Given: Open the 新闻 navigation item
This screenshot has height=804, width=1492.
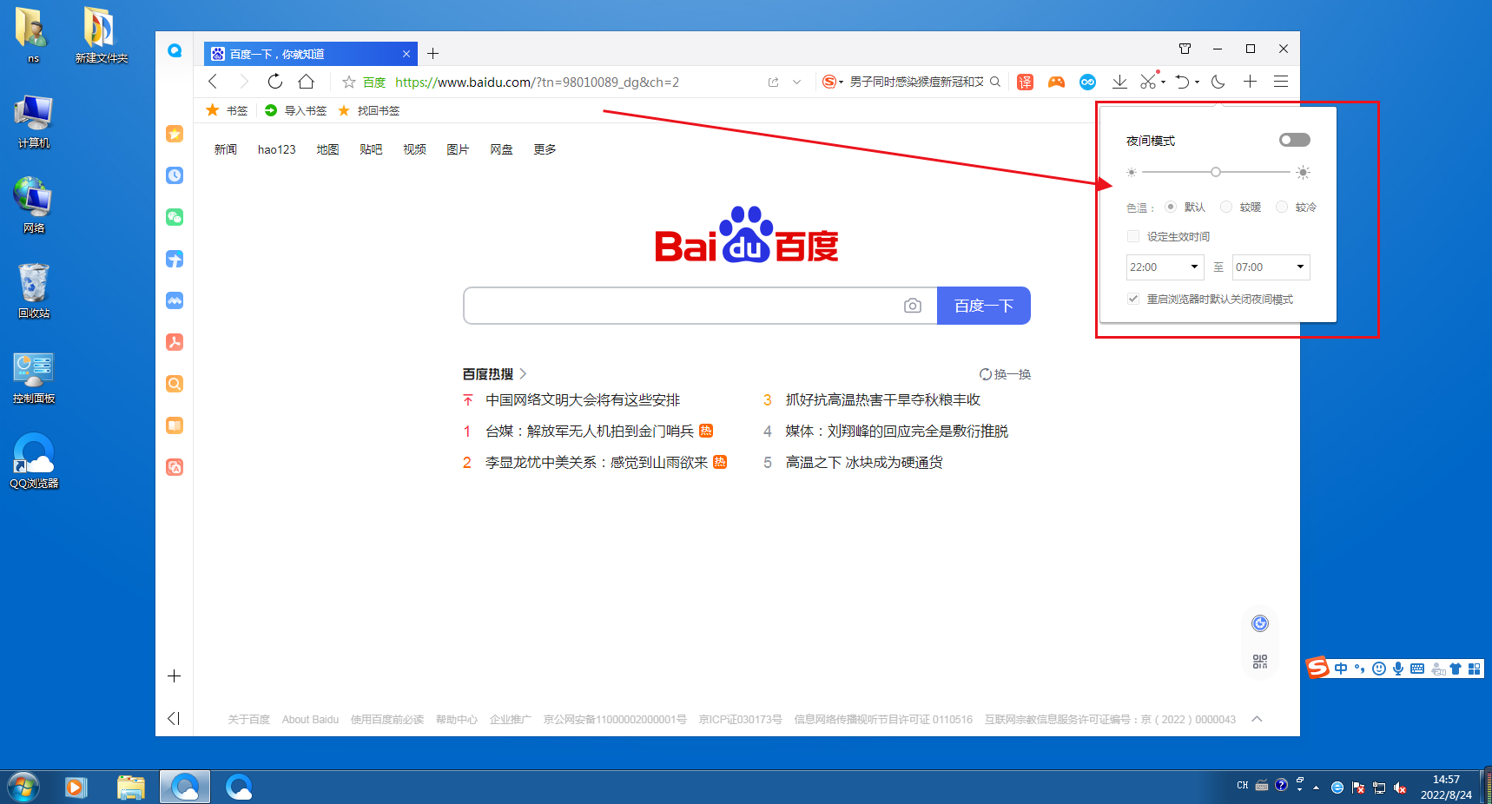Looking at the screenshot, I should click(226, 149).
